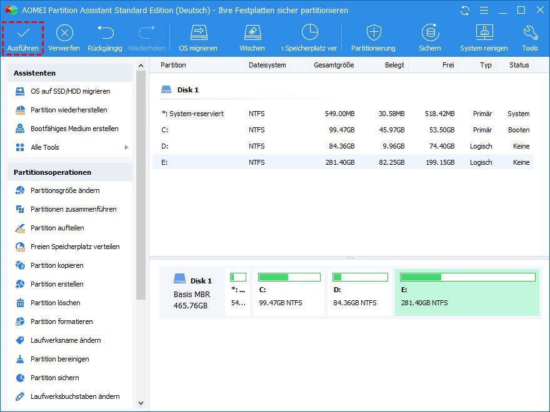Click Bootfähiges Medium erstellen
550x412 pixels.
point(74,129)
